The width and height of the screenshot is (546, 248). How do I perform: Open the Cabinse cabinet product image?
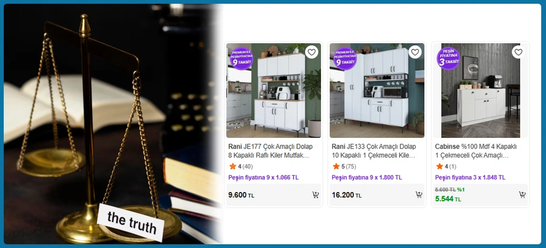tap(481, 90)
